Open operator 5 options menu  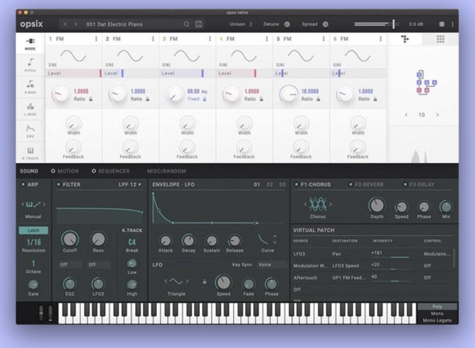point(323,39)
